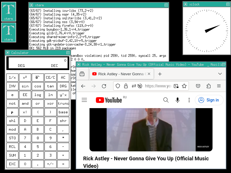Click the log key in Calculator
Image resolution: width=231 pixels, height=173 pixels.
[x=38, y=95]
